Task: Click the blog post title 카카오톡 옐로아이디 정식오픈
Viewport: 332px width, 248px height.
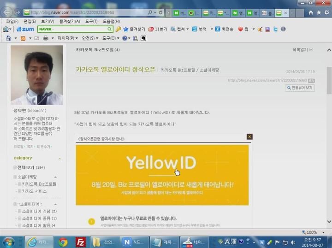Action: [x=115, y=70]
